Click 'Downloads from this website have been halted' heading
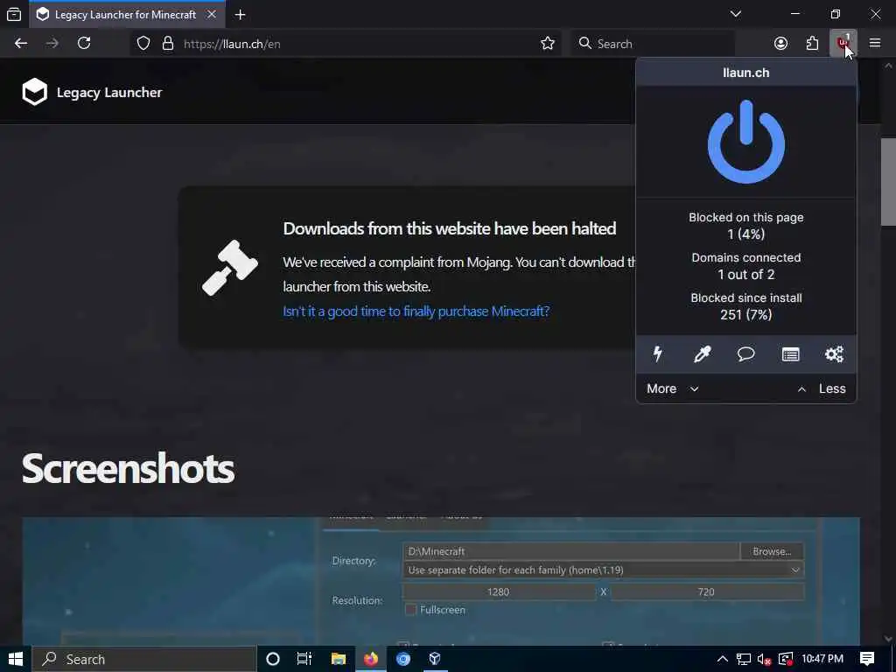This screenshot has height=672, width=896. pyautogui.click(x=450, y=228)
